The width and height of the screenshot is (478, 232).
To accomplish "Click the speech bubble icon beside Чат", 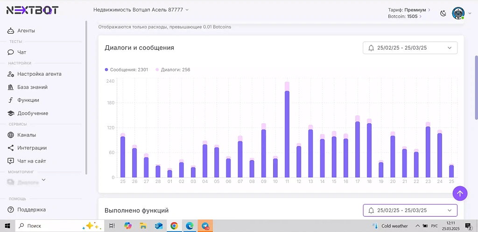I will (11, 52).
